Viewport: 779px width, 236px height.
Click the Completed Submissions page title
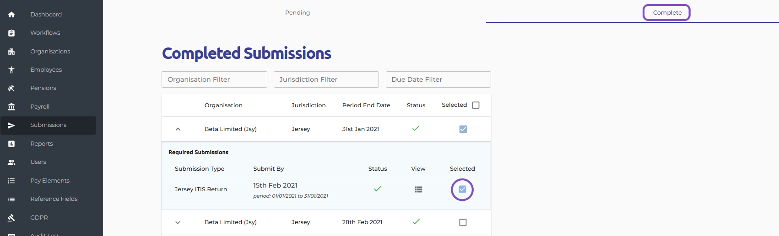pyautogui.click(x=247, y=53)
